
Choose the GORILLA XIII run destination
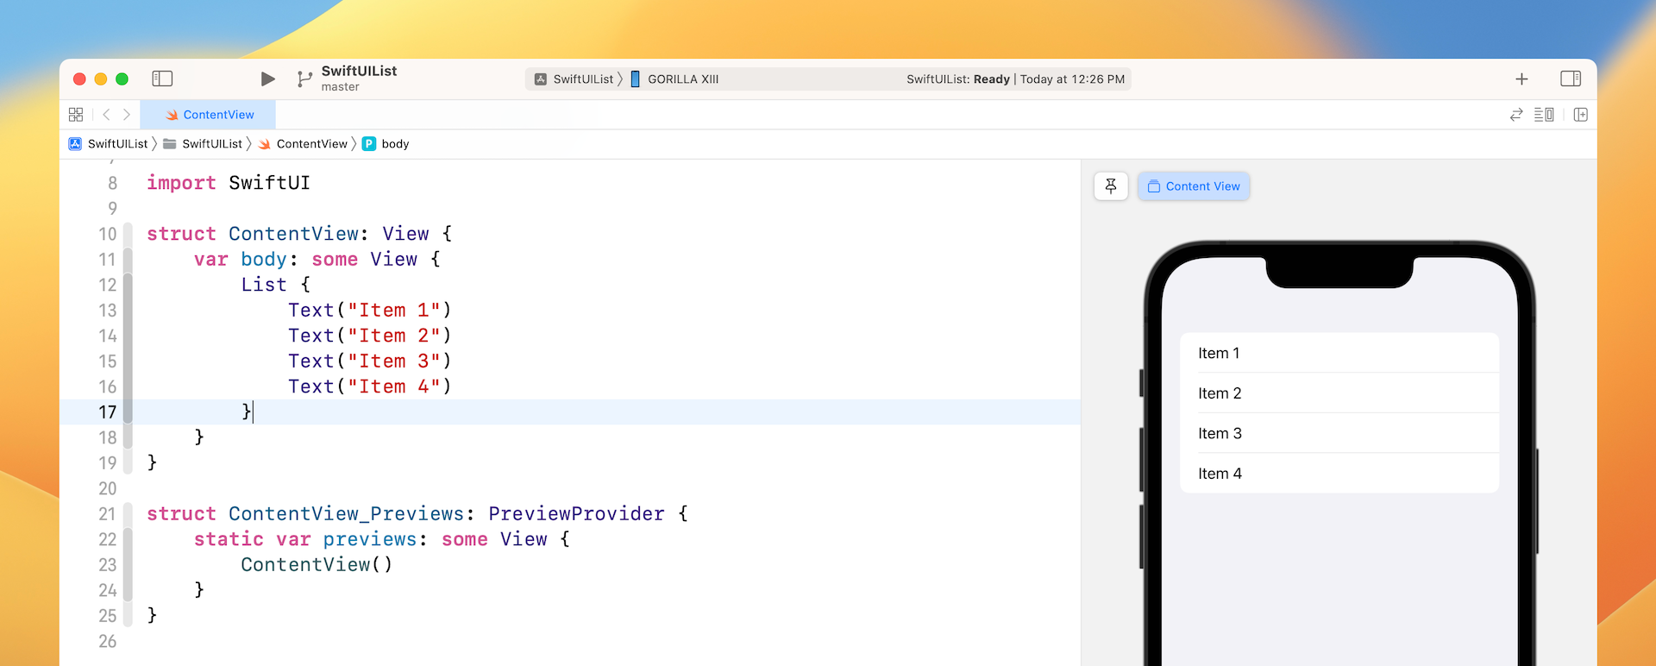pyautogui.click(x=681, y=79)
